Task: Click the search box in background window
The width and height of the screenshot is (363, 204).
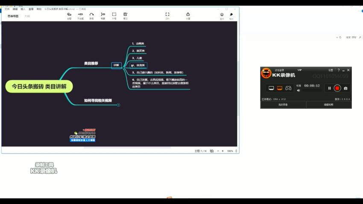Action: click(x=353, y=37)
